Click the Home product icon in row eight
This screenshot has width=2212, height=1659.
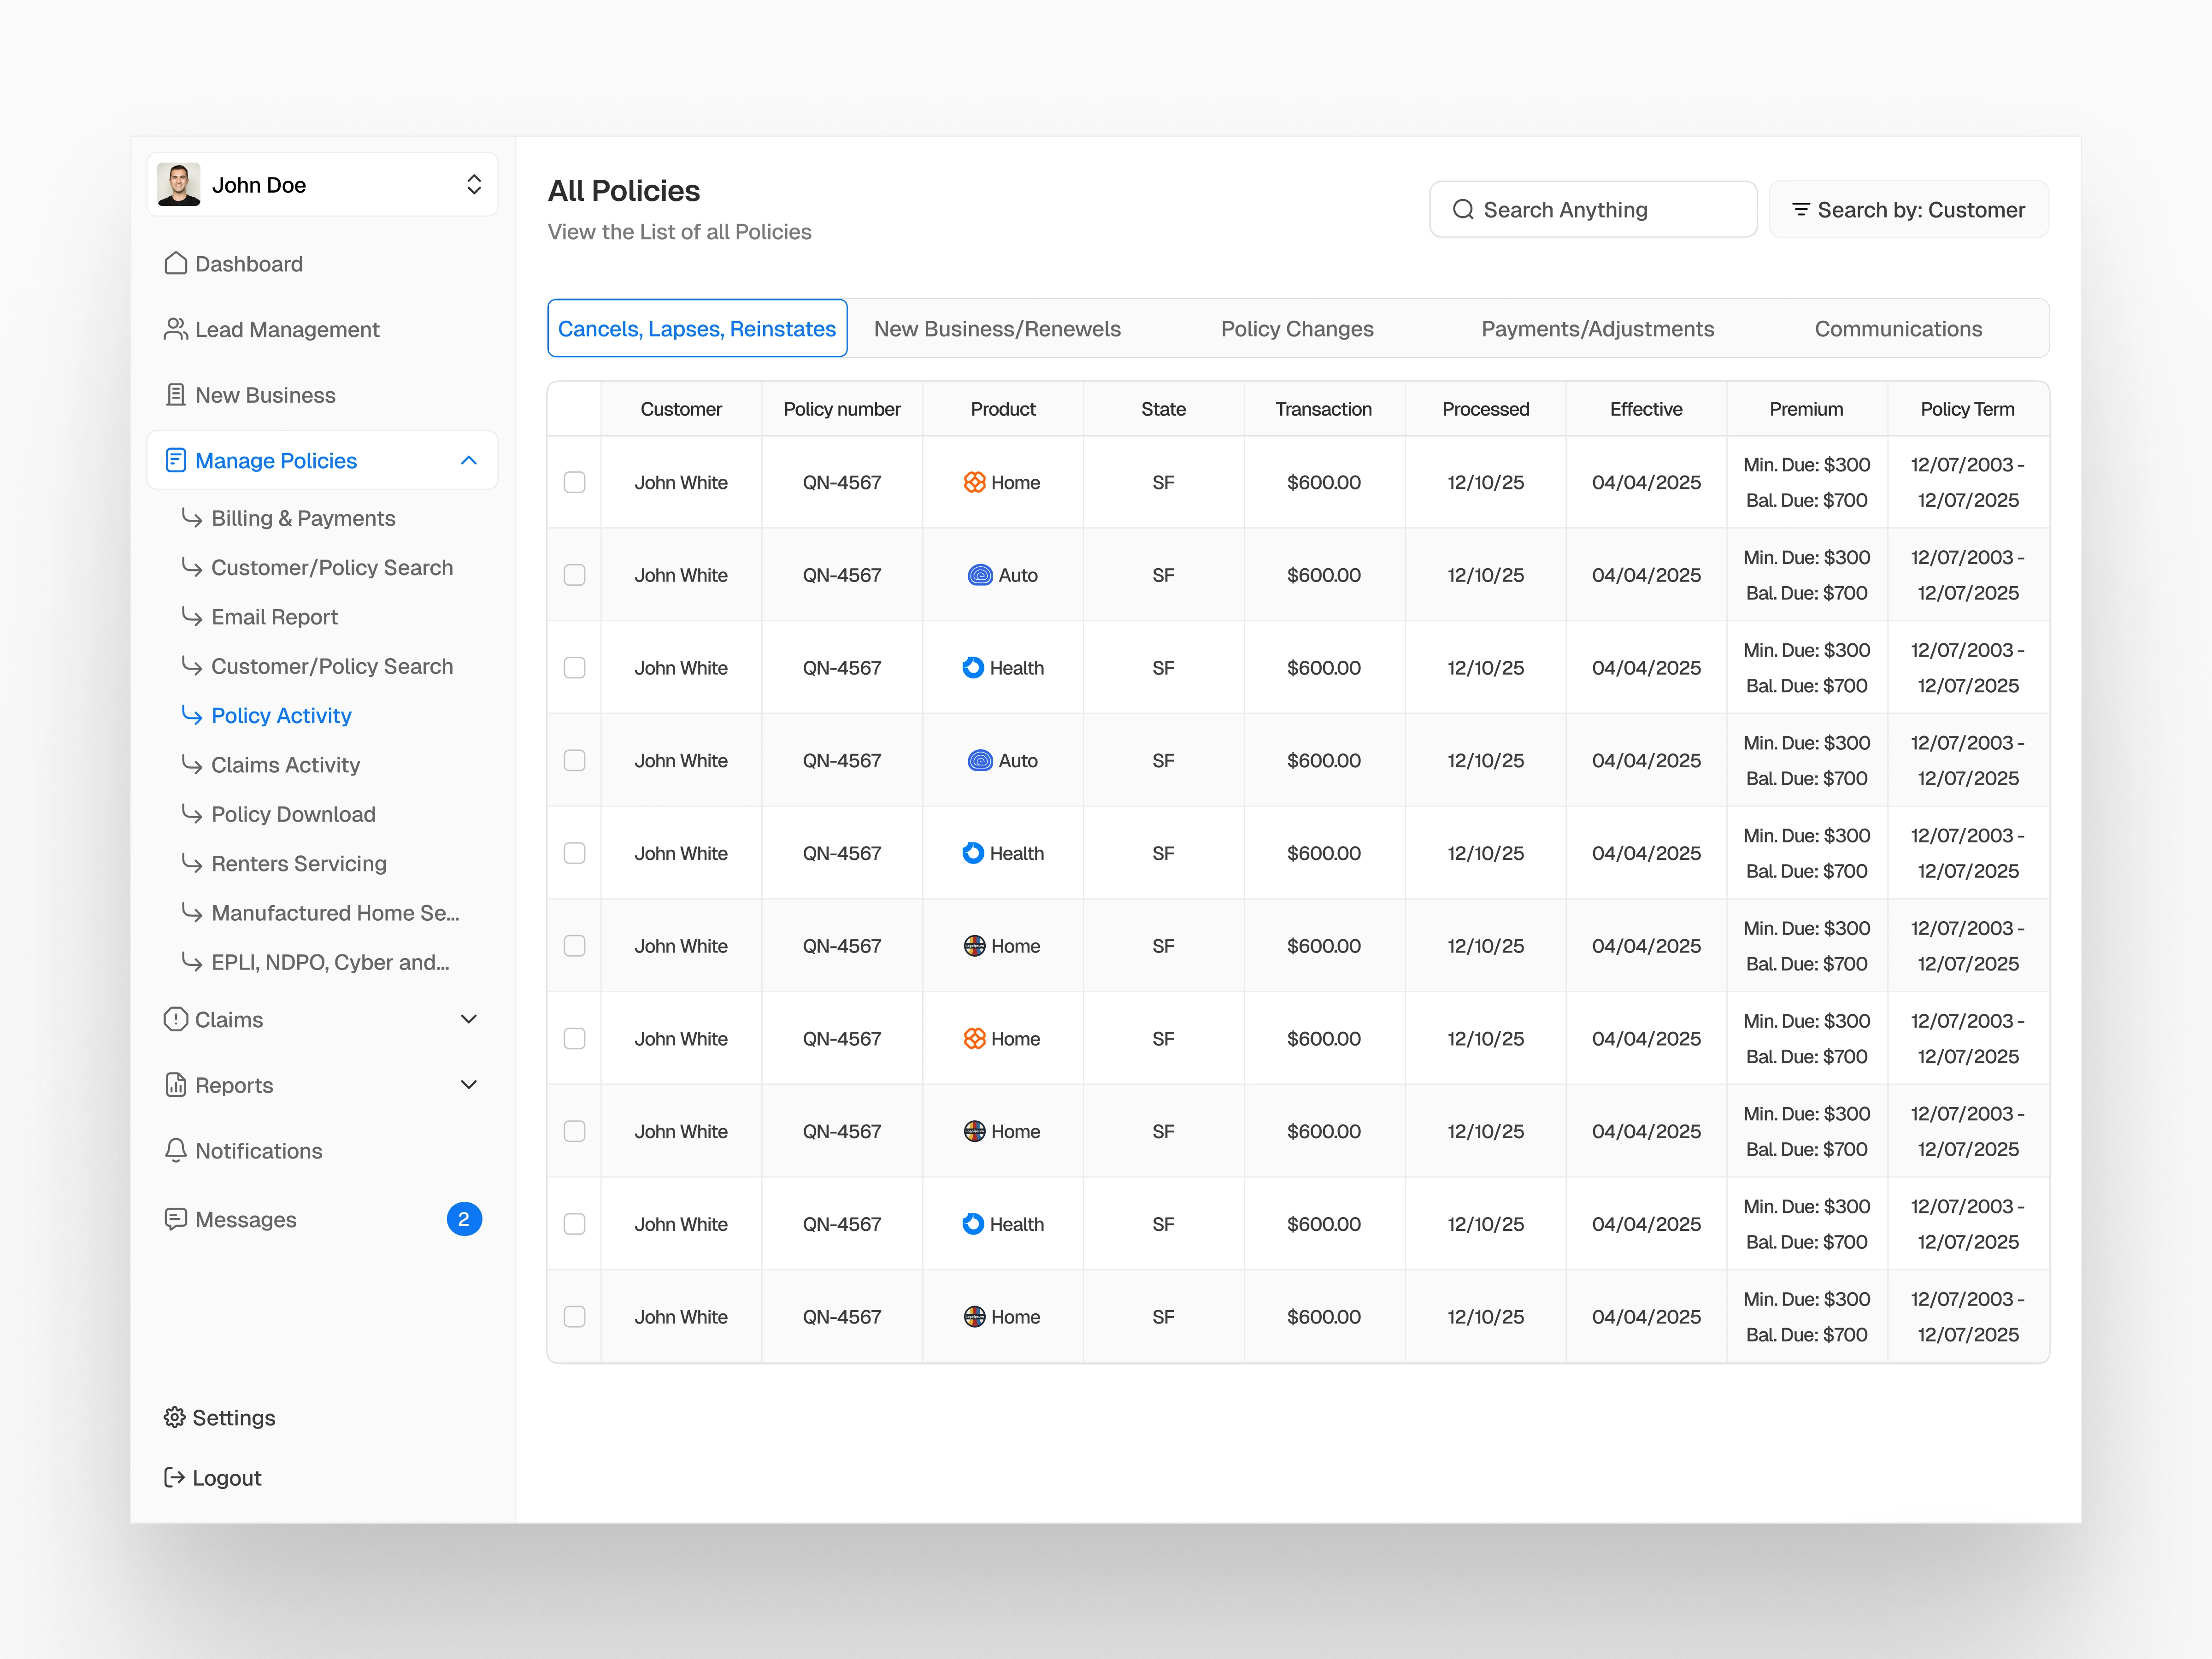[975, 1131]
